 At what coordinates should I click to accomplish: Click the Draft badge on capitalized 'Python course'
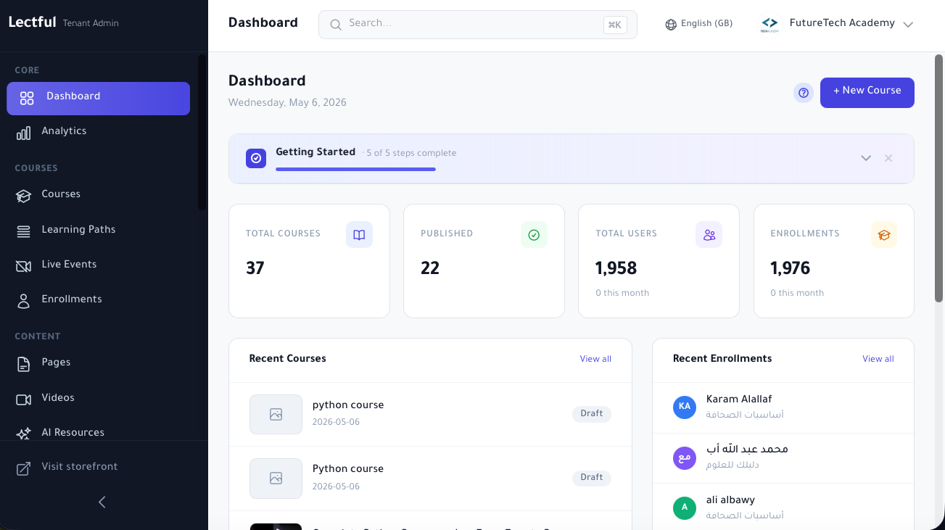coord(592,478)
